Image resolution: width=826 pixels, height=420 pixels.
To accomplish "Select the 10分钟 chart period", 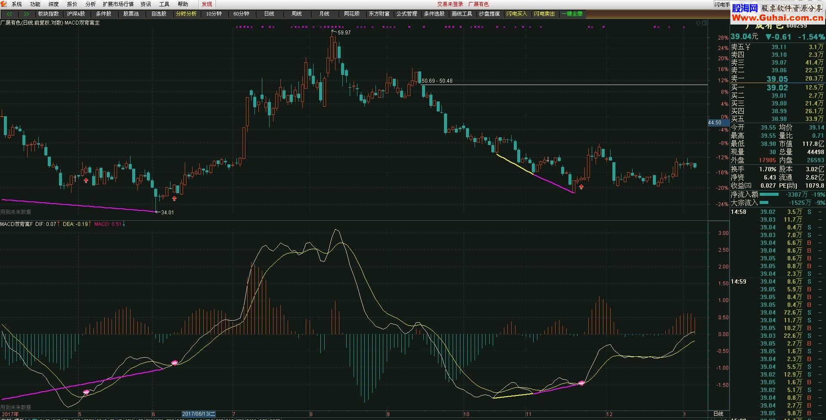I will click(x=214, y=14).
